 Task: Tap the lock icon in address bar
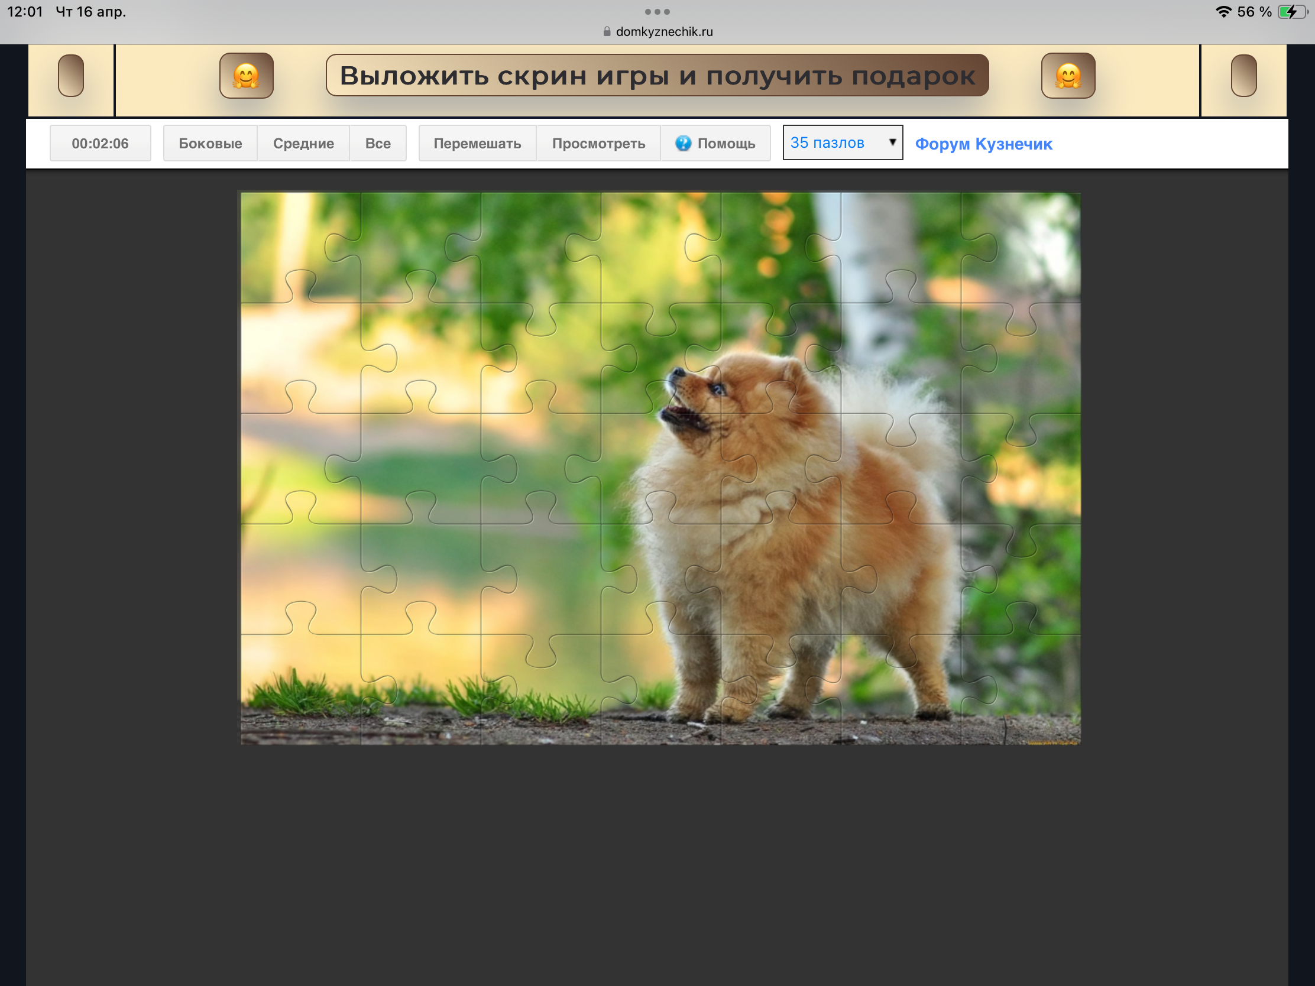tap(607, 31)
